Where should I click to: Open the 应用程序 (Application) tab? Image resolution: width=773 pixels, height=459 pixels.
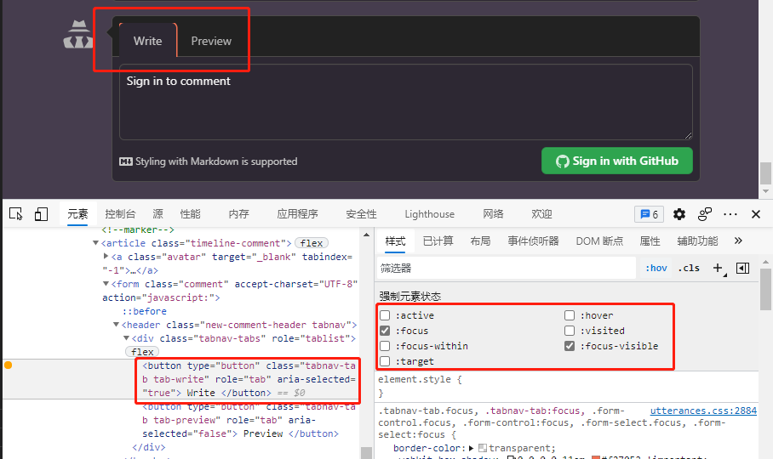297,214
